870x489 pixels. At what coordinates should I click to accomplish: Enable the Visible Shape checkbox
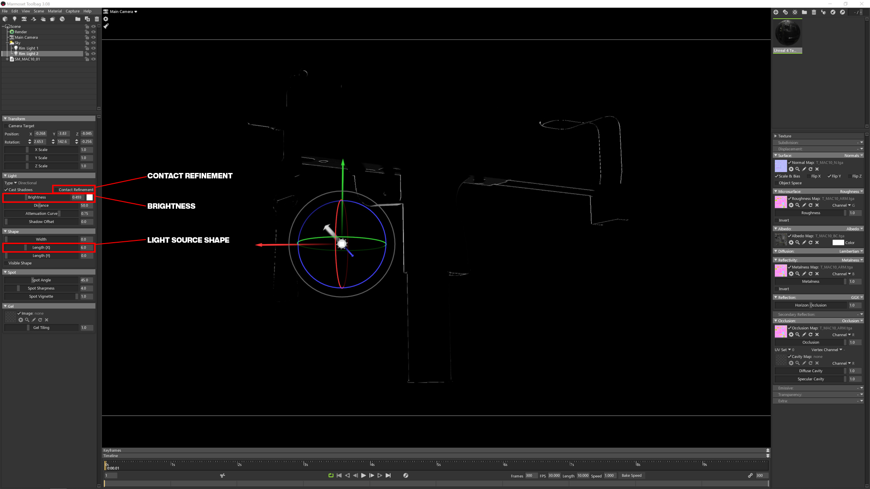click(x=6, y=263)
